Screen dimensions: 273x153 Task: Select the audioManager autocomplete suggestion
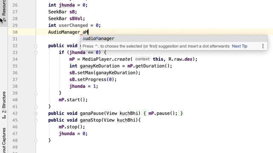point(174,39)
